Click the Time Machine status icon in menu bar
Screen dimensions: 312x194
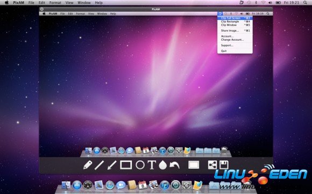point(249,3)
